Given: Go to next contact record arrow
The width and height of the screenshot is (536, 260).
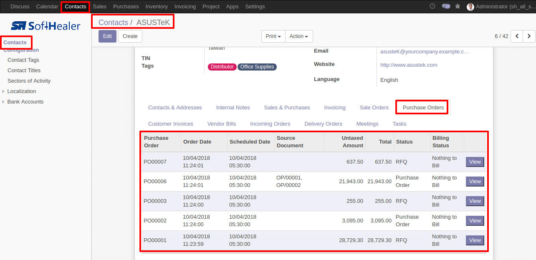Looking at the screenshot, I should [x=529, y=36].
